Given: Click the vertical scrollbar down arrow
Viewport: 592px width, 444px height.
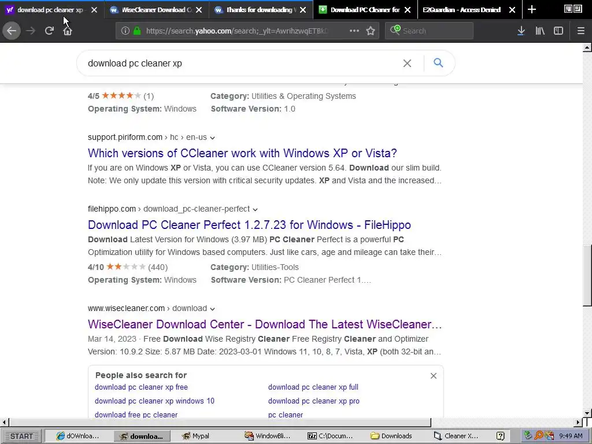Looking at the screenshot, I should (x=587, y=413).
